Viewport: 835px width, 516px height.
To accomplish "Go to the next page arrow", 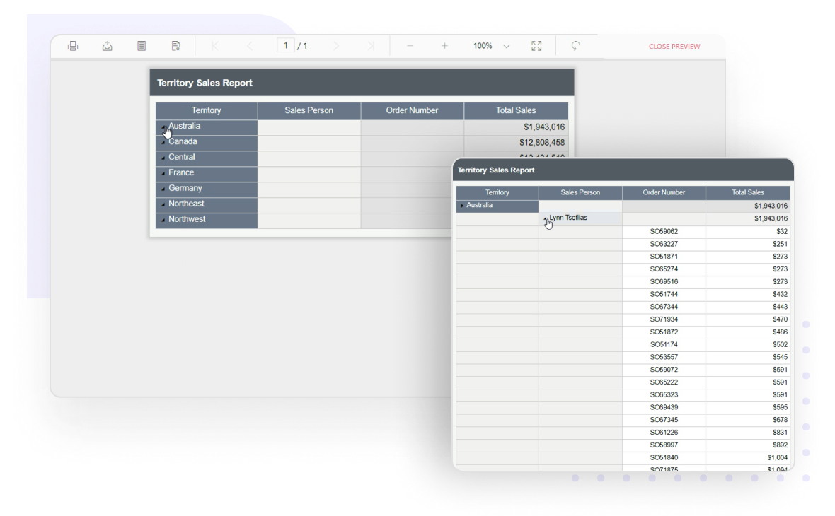I will click(x=336, y=46).
